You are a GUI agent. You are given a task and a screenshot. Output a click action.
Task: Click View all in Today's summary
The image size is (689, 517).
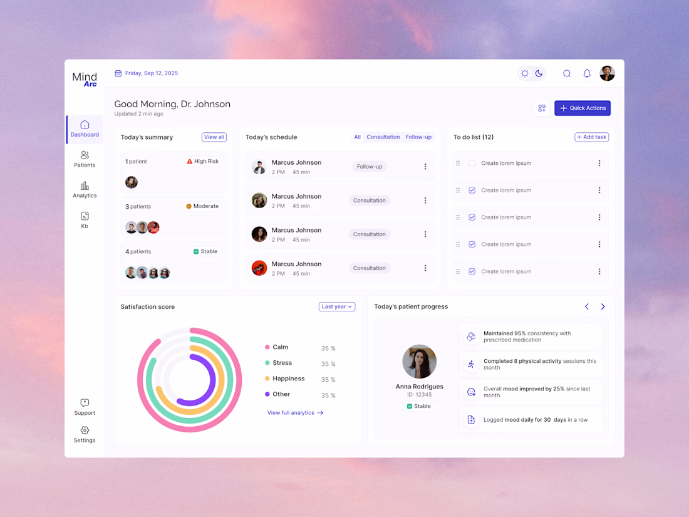tap(214, 137)
